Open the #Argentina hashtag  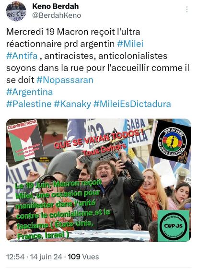click(30, 92)
